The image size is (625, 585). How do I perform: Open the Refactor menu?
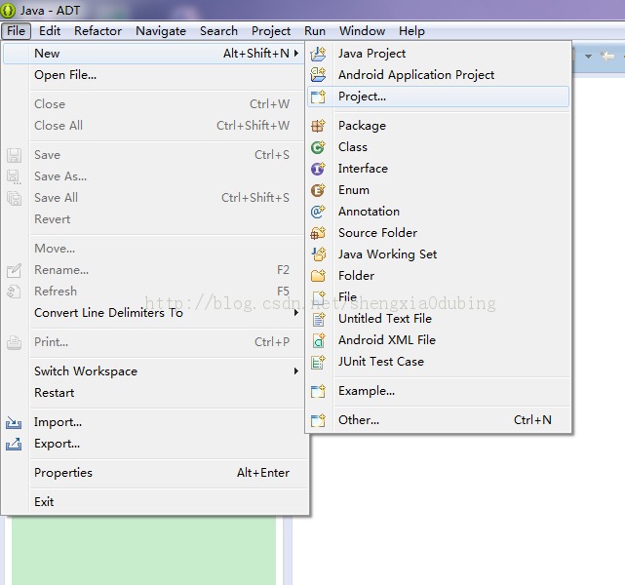[x=98, y=31]
